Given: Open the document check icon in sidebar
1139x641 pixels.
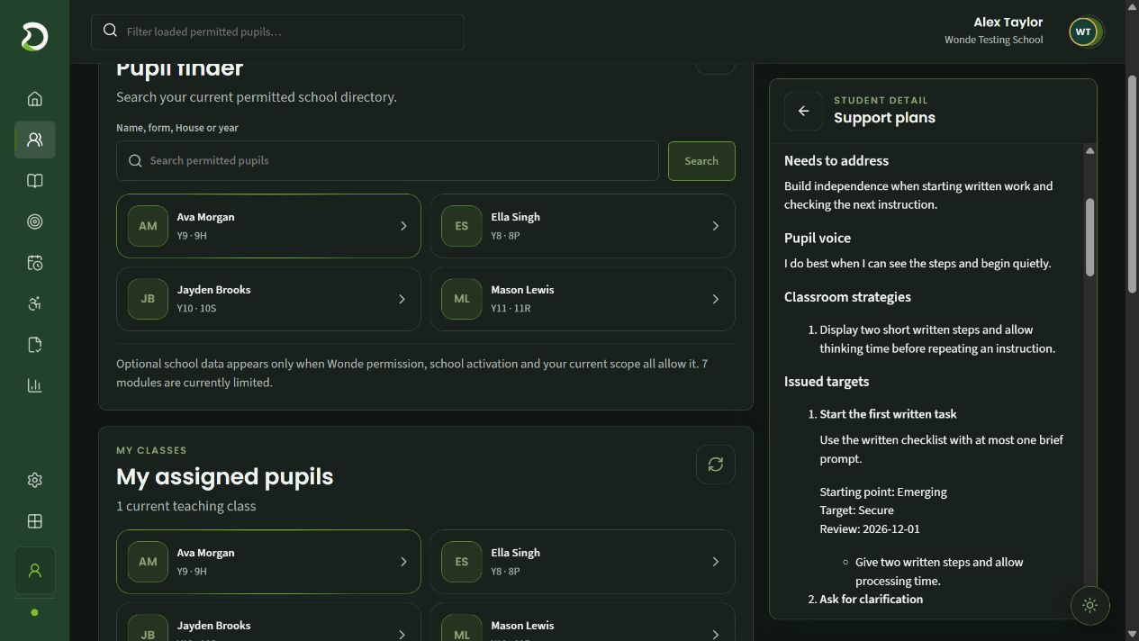Looking at the screenshot, I should pos(34,345).
